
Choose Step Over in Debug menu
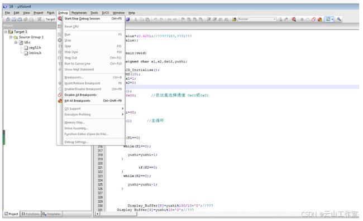click(90, 52)
